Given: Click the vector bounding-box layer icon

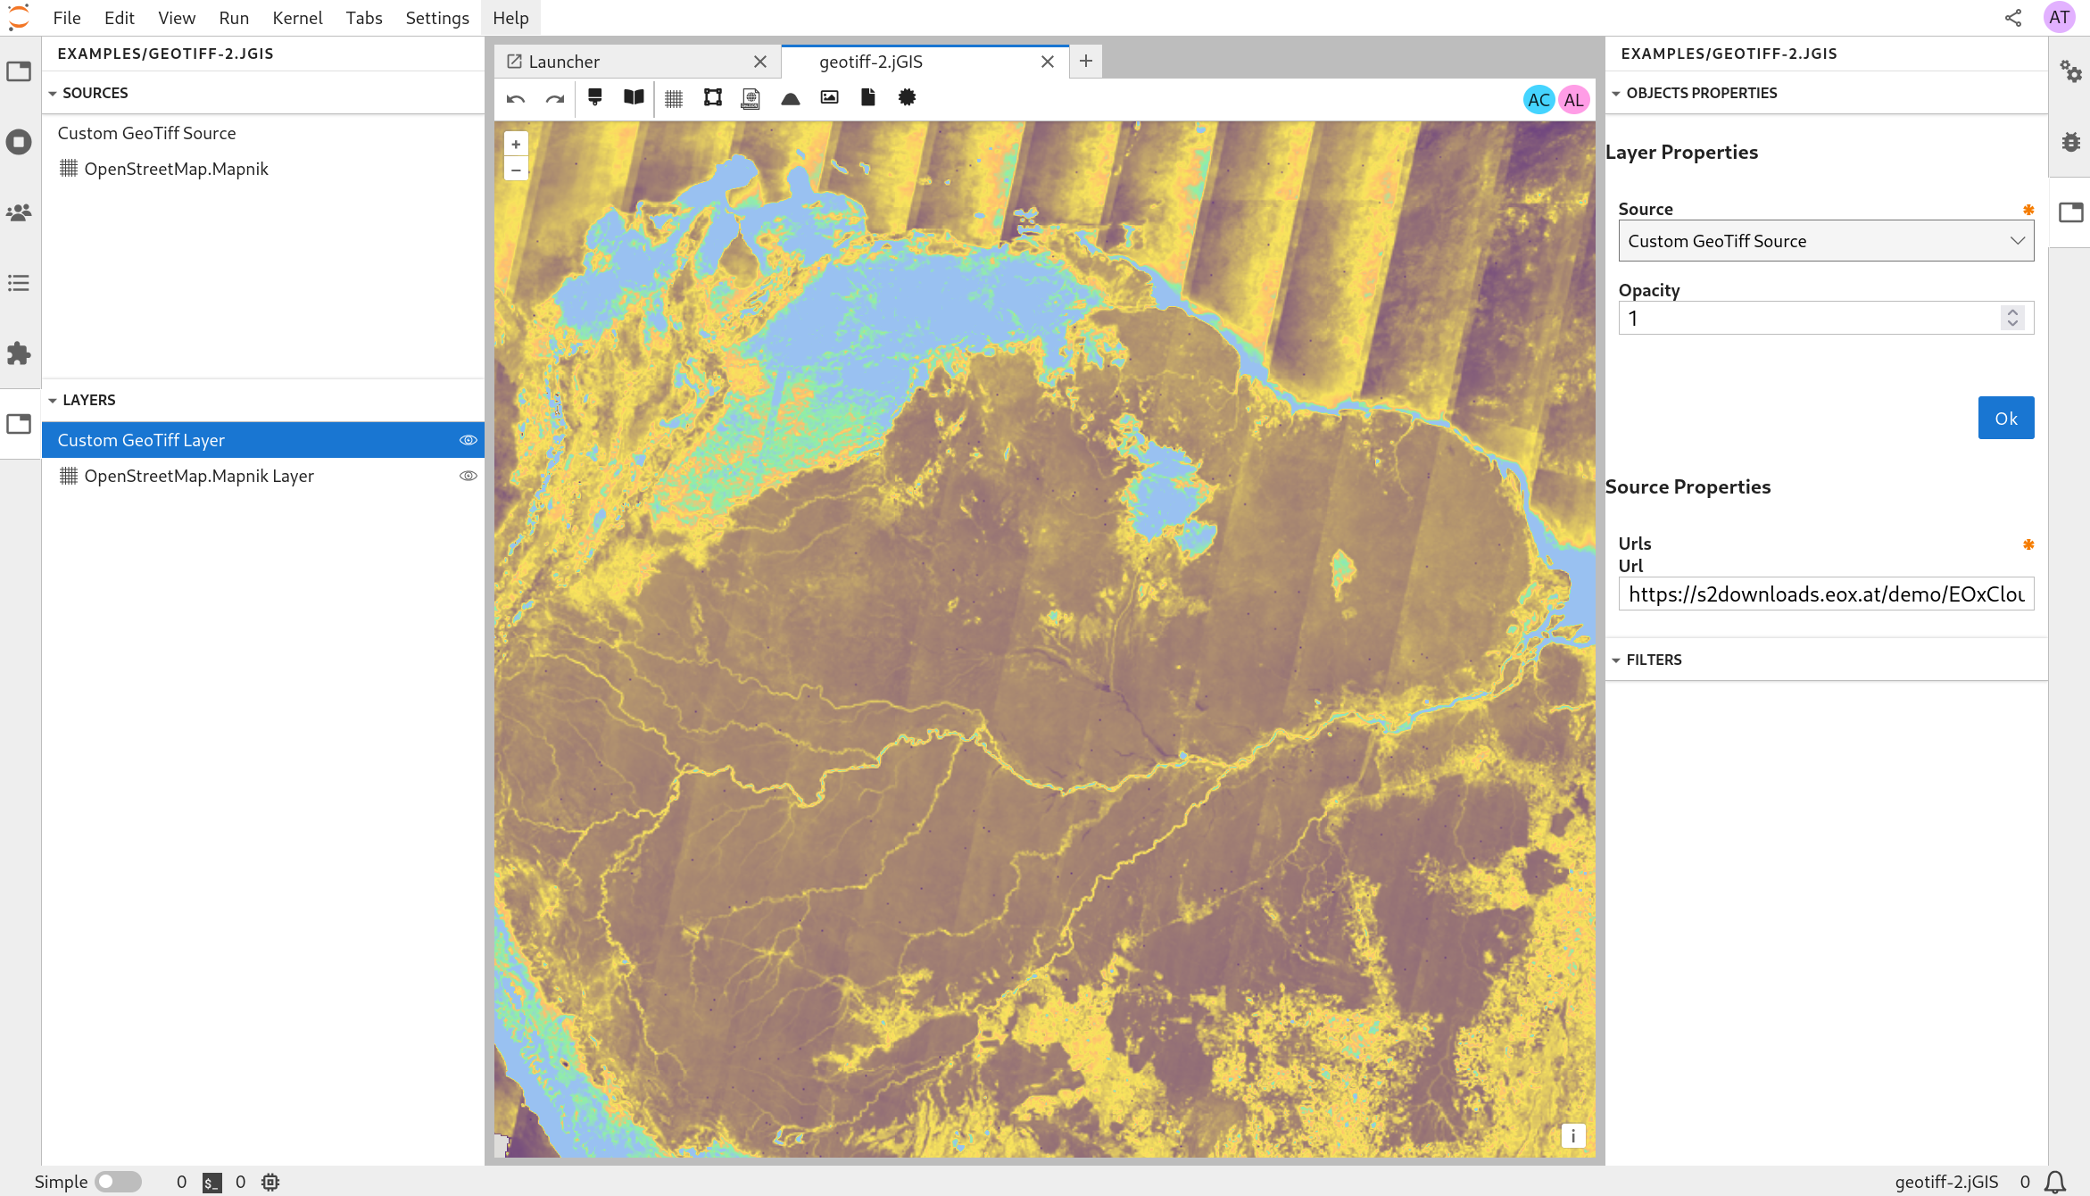Looking at the screenshot, I should click(x=712, y=97).
